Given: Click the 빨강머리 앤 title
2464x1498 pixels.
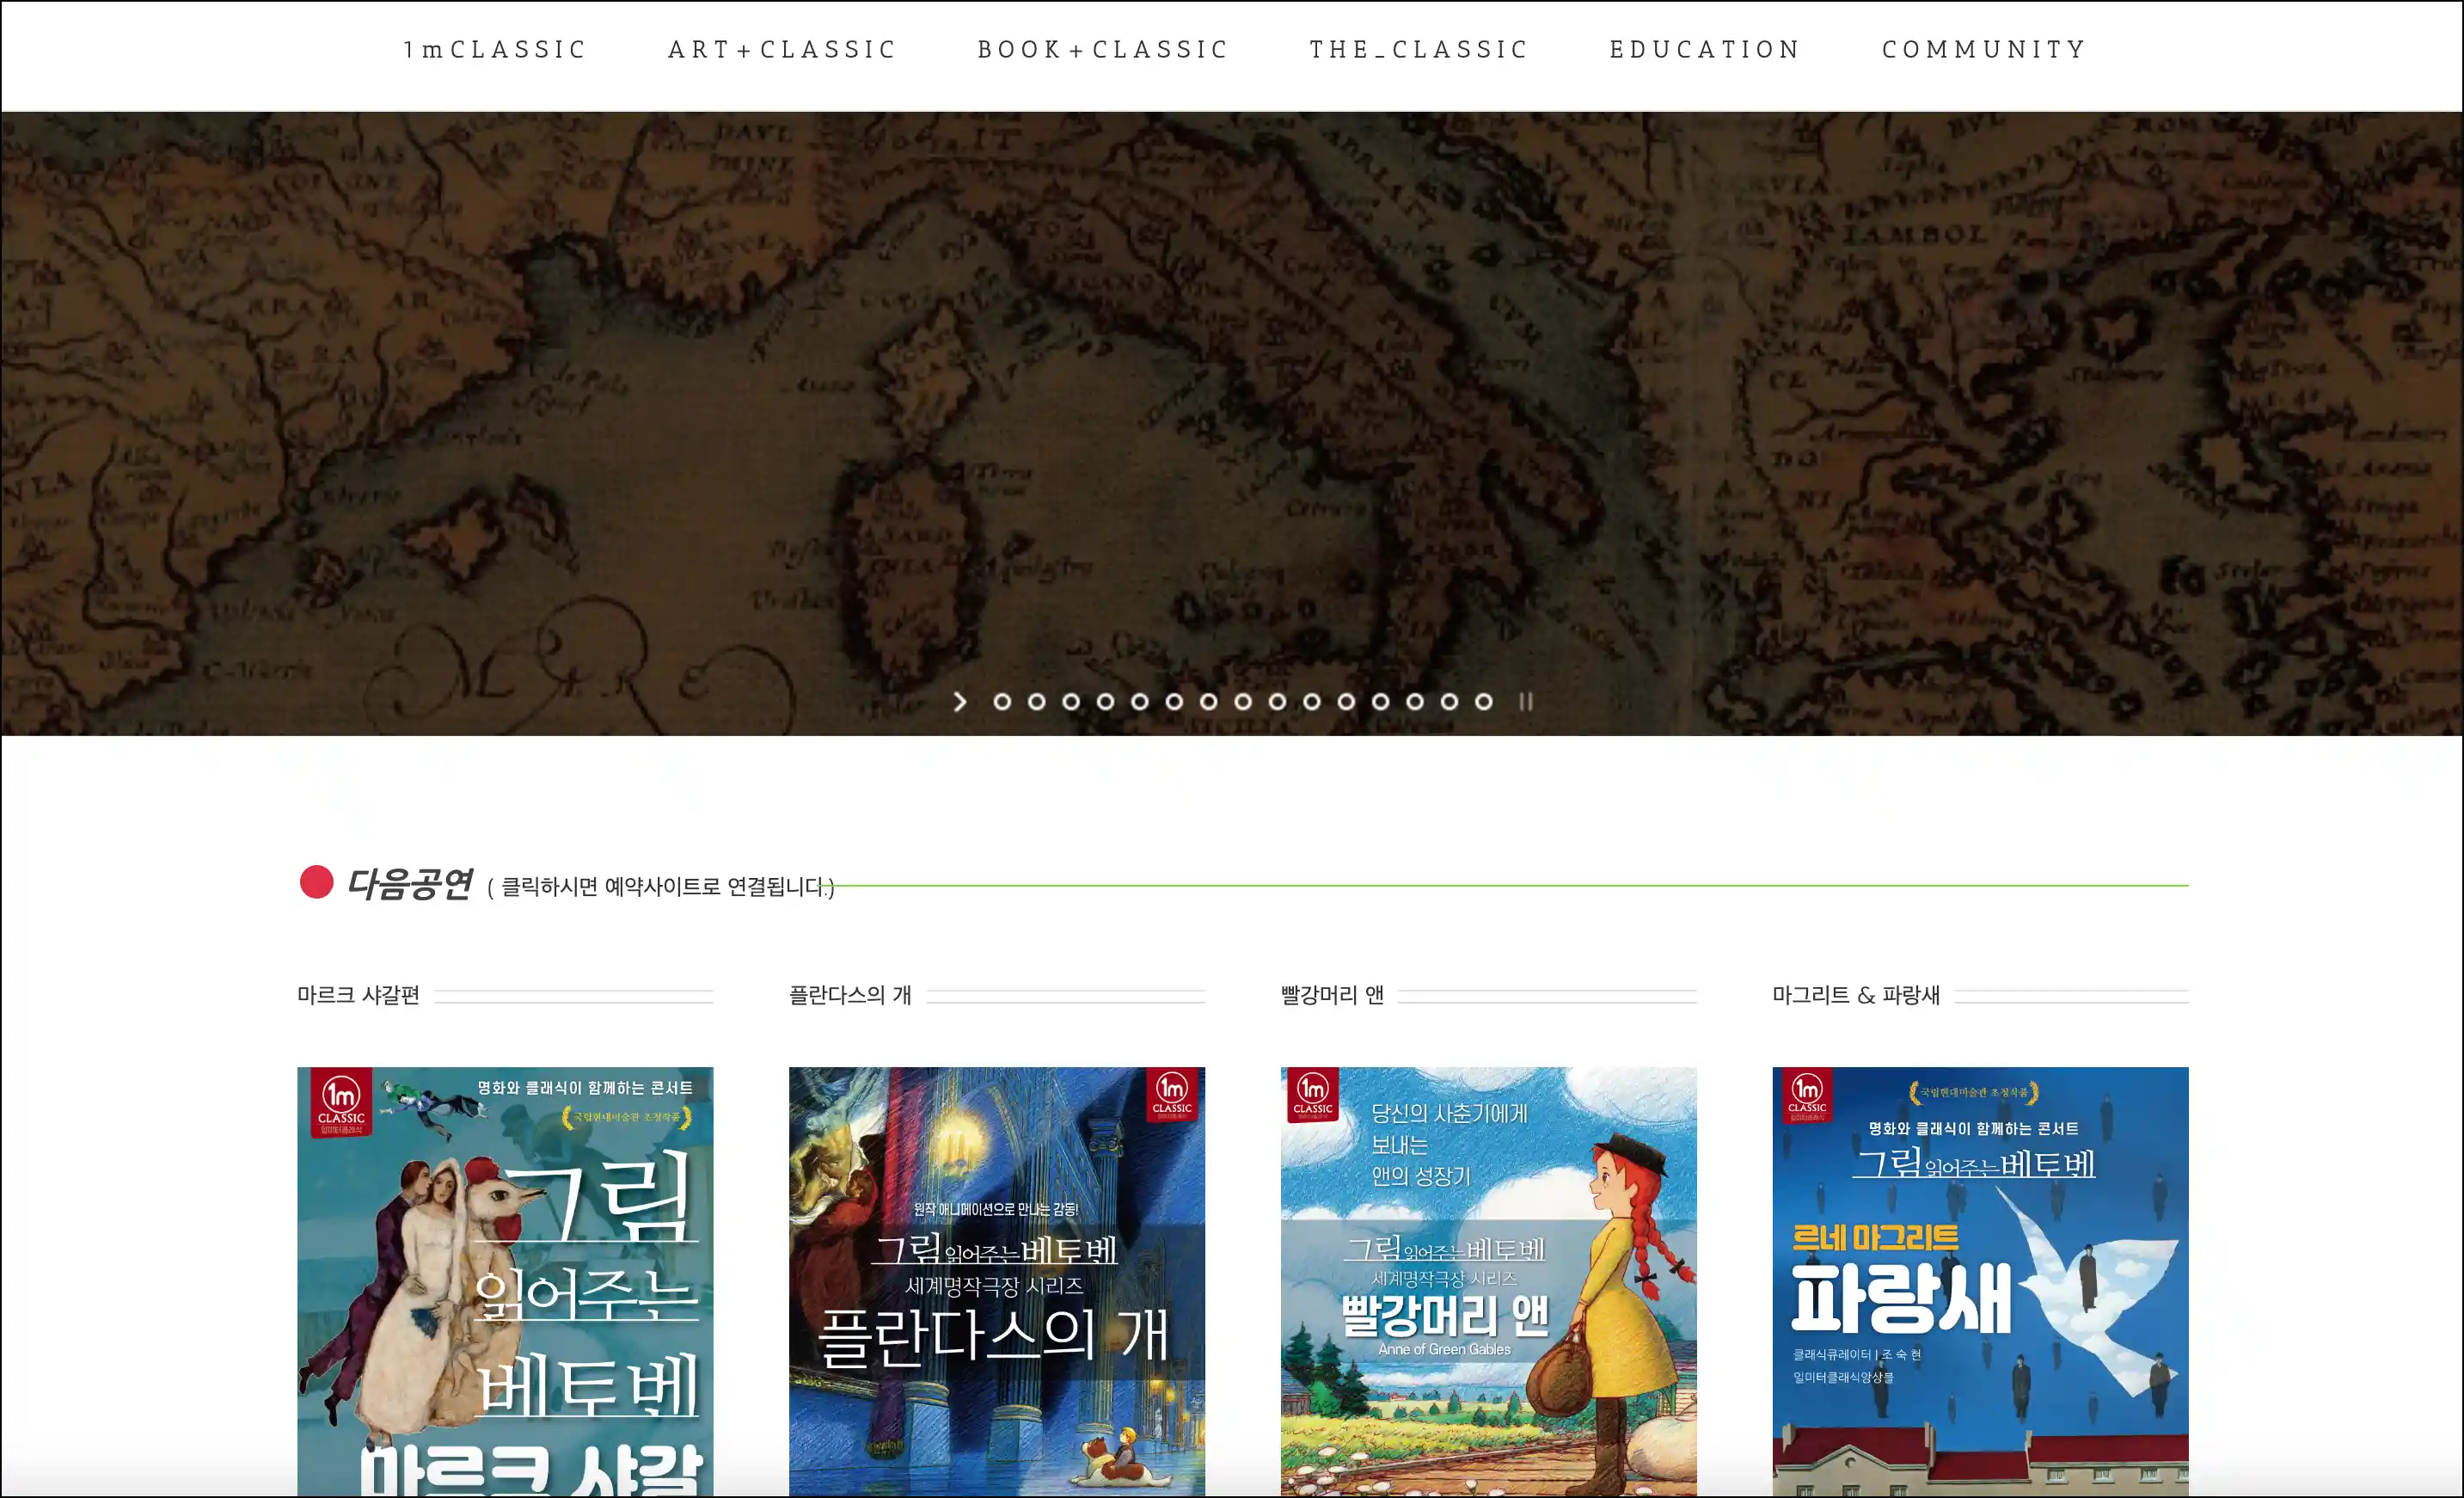Looking at the screenshot, I should click(x=1332, y=995).
